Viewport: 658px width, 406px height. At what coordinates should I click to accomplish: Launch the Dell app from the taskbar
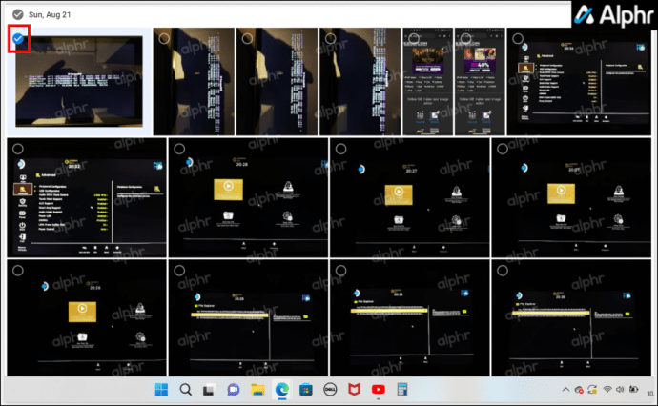click(x=330, y=390)
